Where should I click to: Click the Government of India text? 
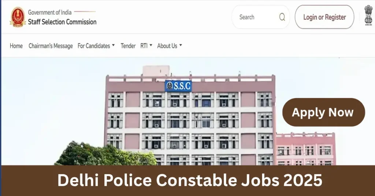[x=50, y=12]
